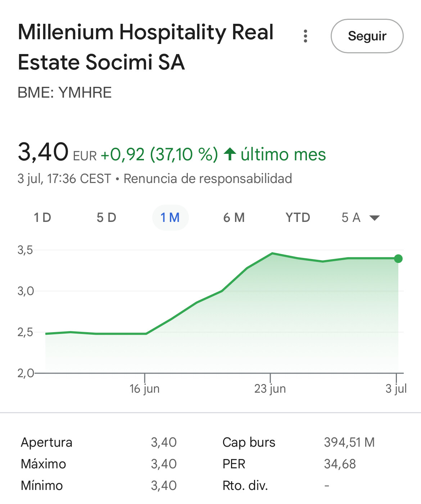421x504 pixels.
Task: Click the chart peak near 23 jun
Action: (272, 253)
